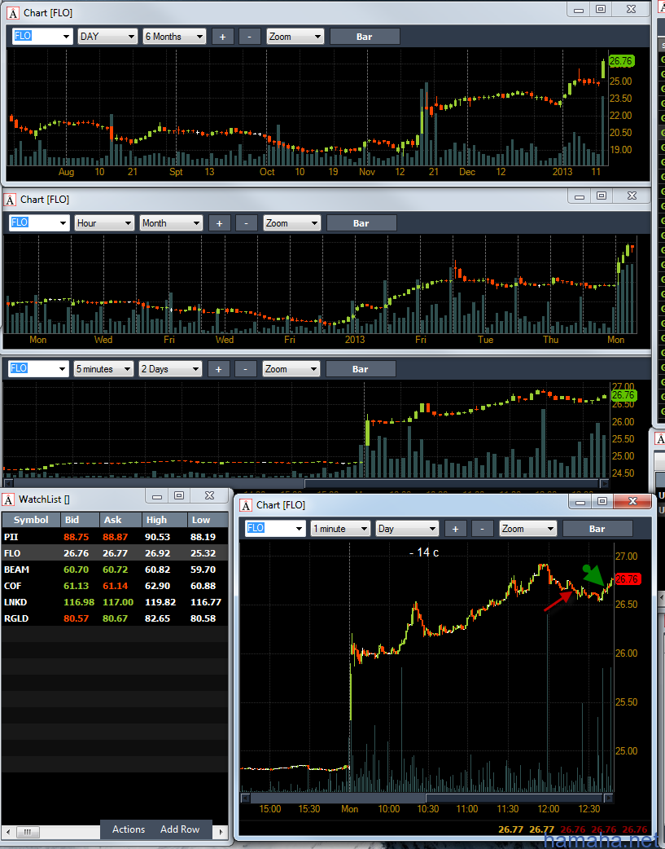This screenshot has height=849, width=665.
Task: Open Day range dropdown in 1 minute chart
Action: (x=407, y=529)
